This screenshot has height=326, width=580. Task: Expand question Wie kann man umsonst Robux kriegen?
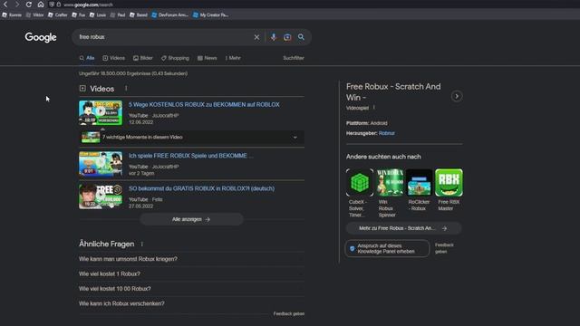[x=191, y=259]
